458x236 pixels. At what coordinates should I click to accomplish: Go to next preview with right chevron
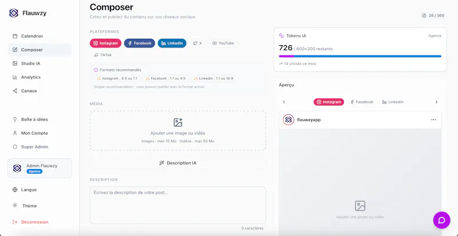(x=436, y=102)
